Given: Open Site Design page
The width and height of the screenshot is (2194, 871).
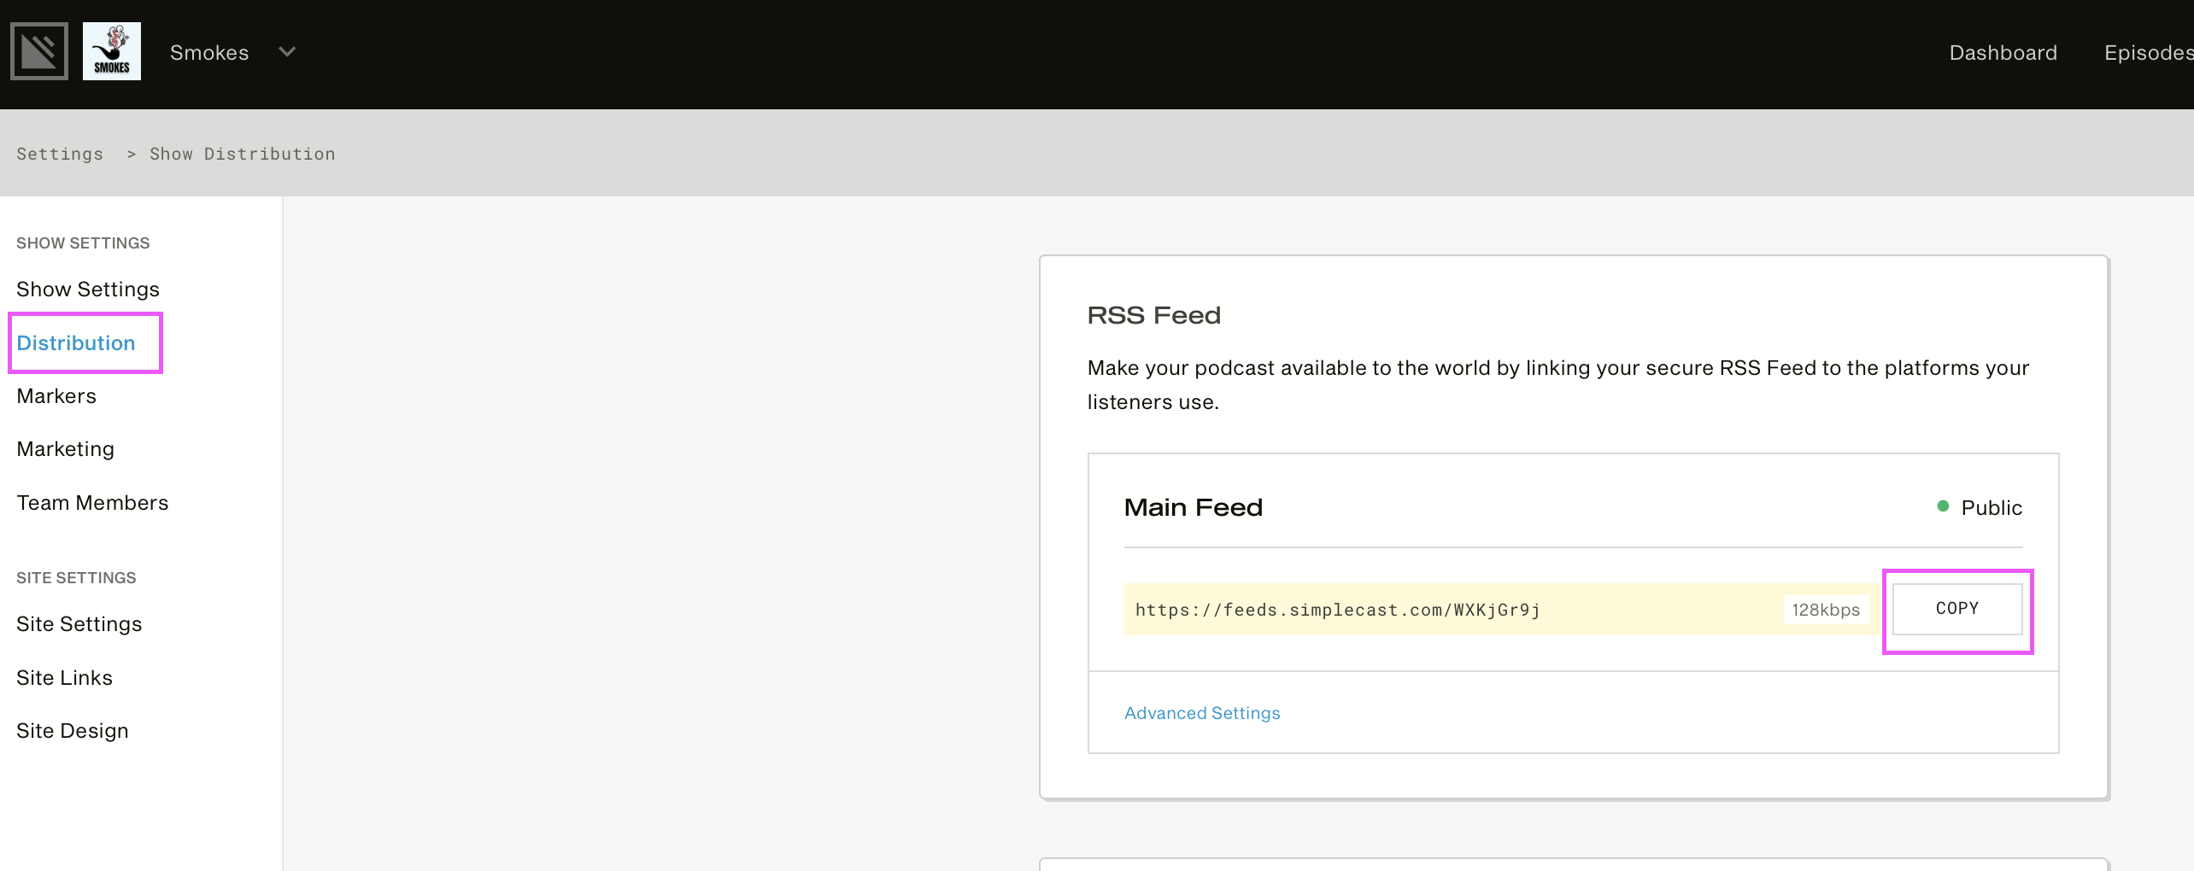Looking at the screenshot, I should click(73, 731).
